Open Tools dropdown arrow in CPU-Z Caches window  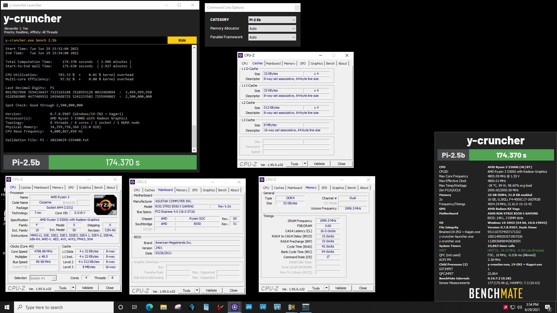click(305, 164)
